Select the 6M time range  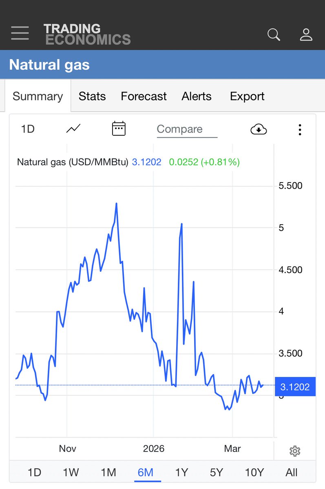[145, 472]
